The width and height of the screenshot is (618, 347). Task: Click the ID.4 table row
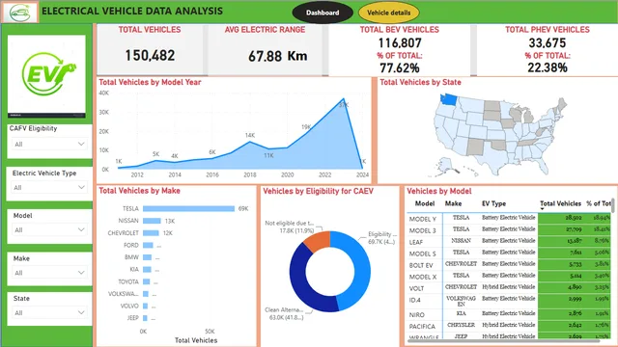click(x=509, y=301)
